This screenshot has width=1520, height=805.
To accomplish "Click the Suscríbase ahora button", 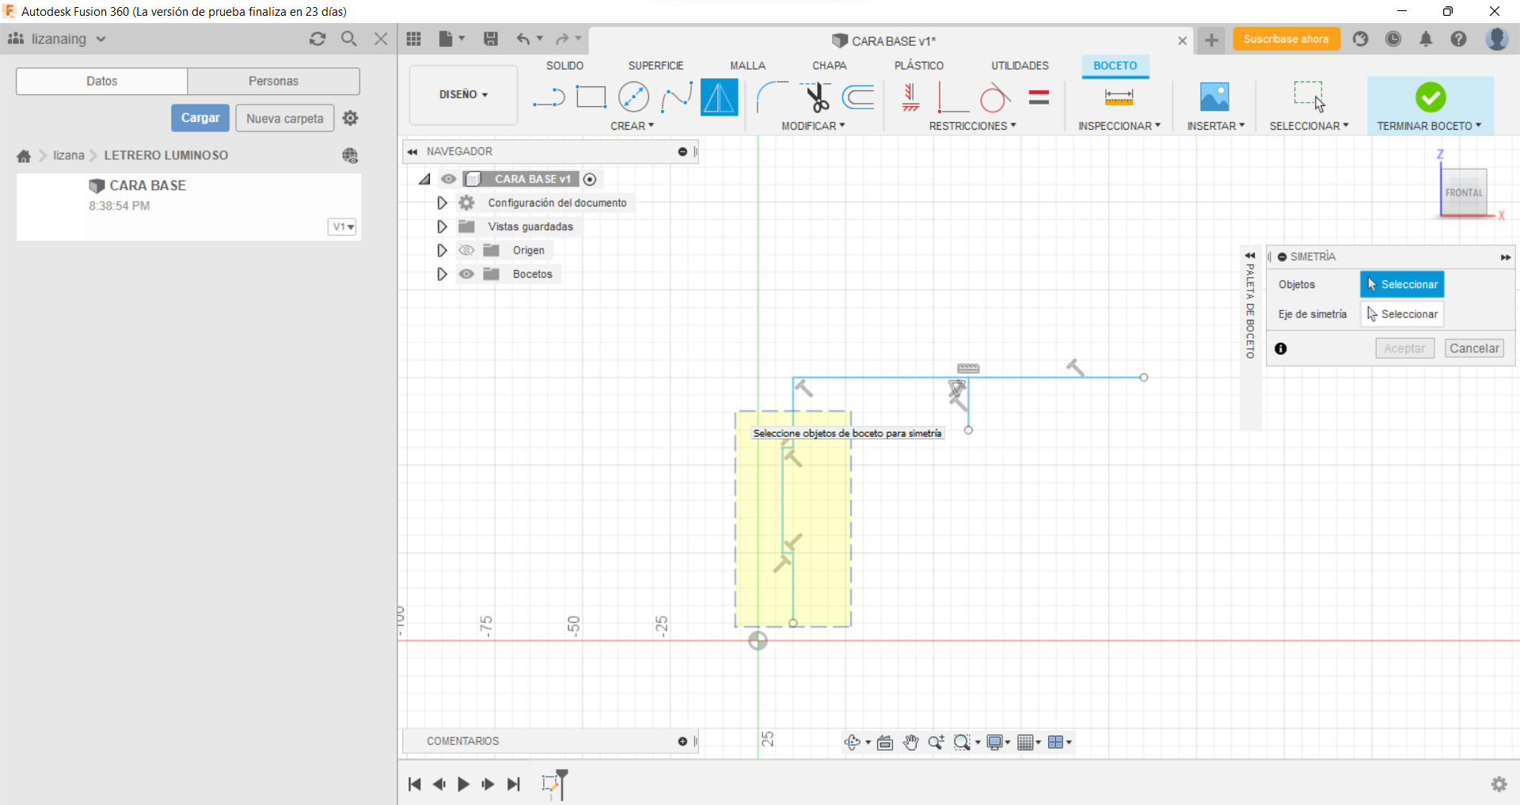I will pos(1286,39).
